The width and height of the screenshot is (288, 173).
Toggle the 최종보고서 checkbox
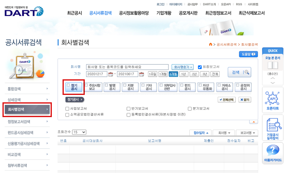click(x=200, y=67)
